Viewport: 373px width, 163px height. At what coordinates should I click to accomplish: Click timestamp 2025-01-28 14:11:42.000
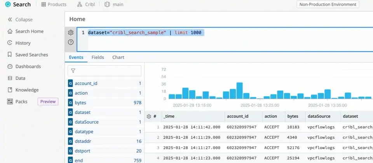pyautogui.click(x=192, y=127)
